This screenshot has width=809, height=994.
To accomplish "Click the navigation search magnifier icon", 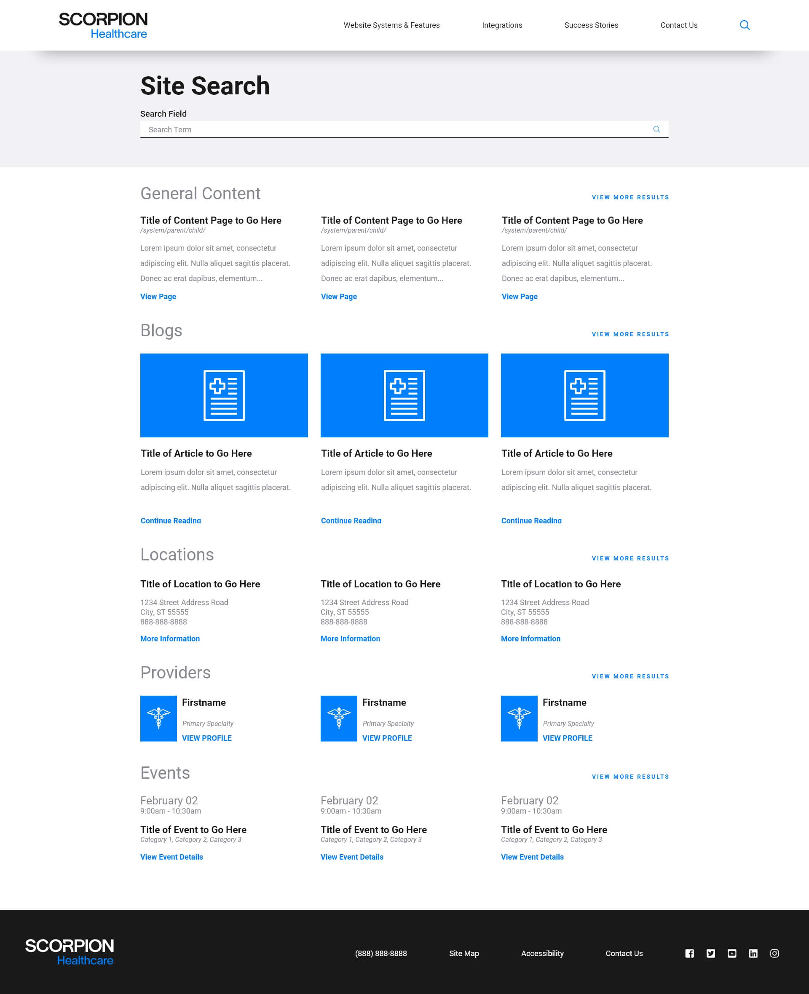I will click(744, 25).
